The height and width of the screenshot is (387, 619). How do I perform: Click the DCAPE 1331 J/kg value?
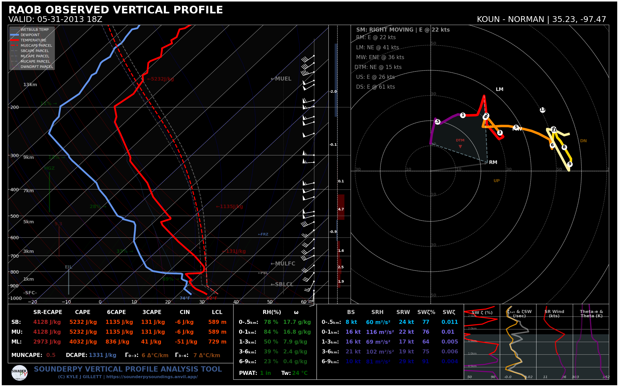point(102,355)
